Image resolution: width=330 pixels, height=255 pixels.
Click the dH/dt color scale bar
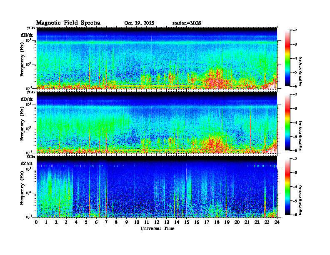click(x=287, y=58)
